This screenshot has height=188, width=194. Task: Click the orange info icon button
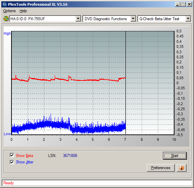coord(182,168)
